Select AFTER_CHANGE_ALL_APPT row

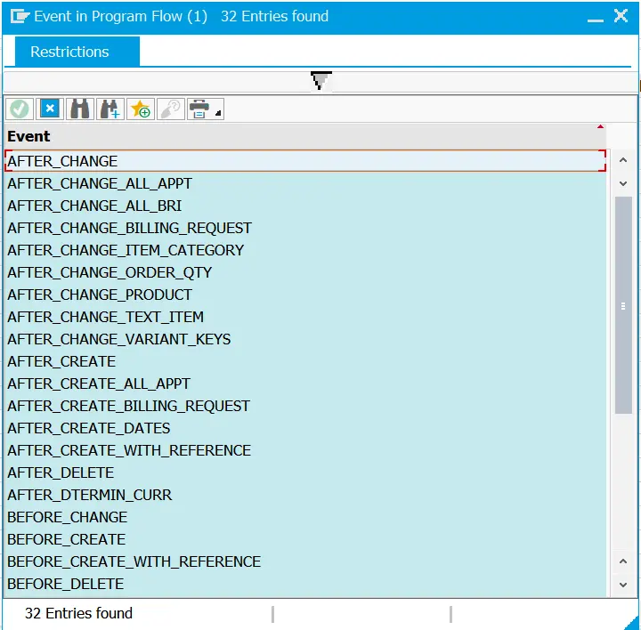[x=305, y=183]
